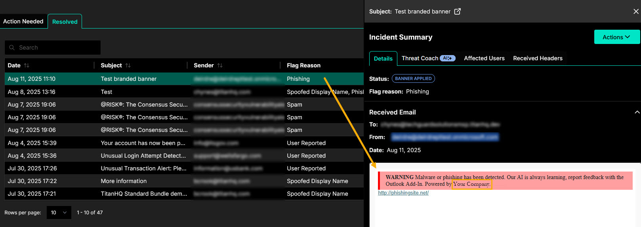Viewport: 641px width, 227px height.
Task: Select the Aug 8 Test email row
Action: coord(106,92)
